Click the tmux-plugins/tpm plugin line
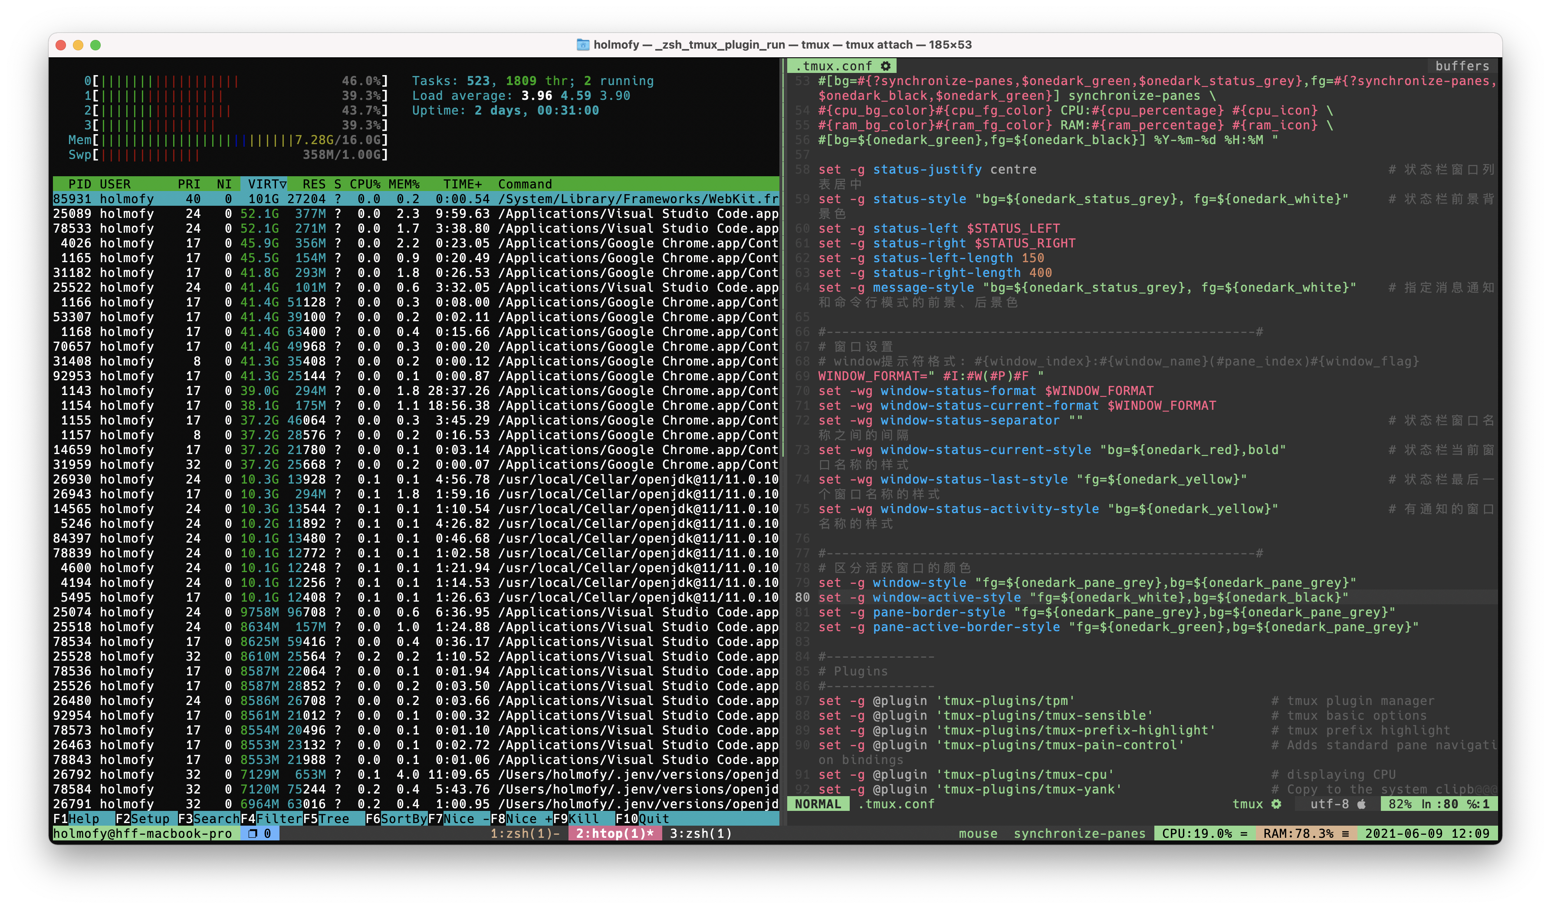Viewport: 1551px width, 909px height. point(946,701)
